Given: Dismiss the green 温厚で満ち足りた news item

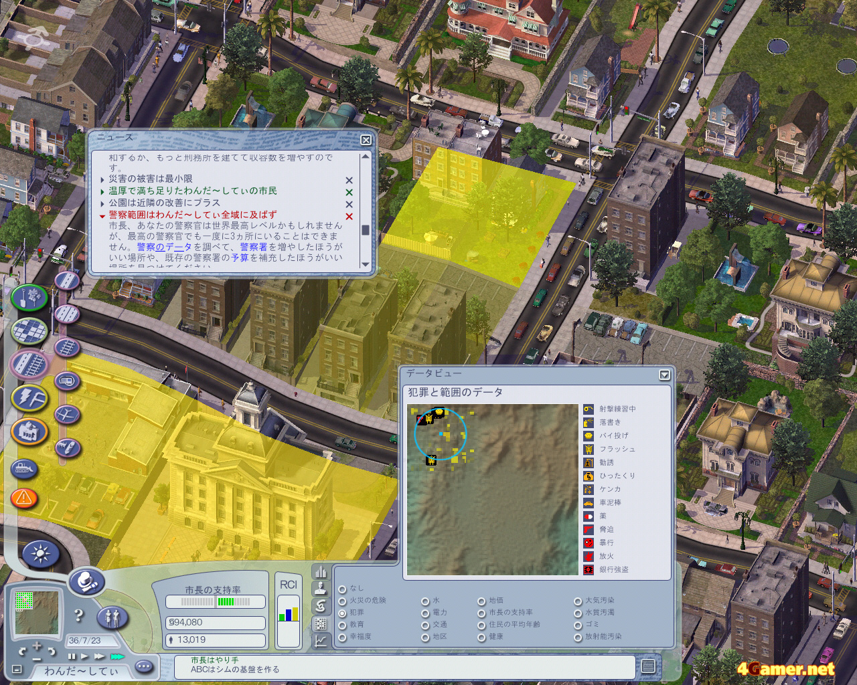Looking at the screenshot, I should click(x=349, y=193).
